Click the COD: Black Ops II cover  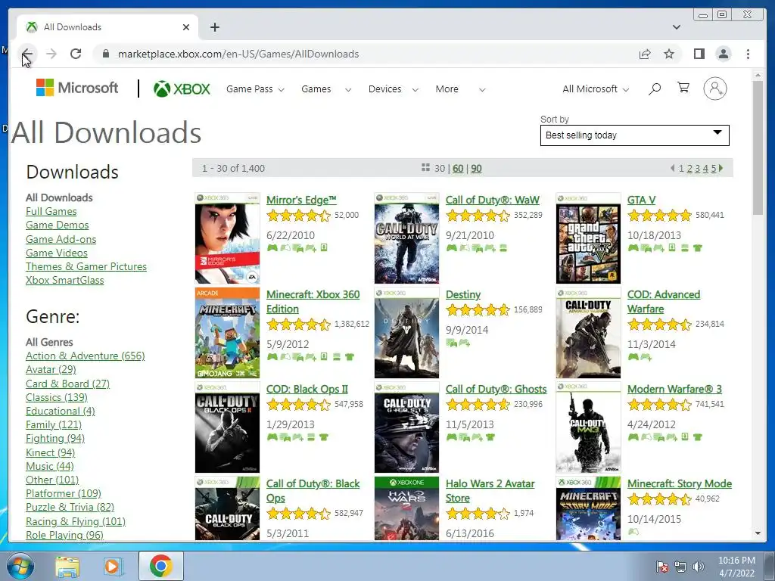point(227,427)
